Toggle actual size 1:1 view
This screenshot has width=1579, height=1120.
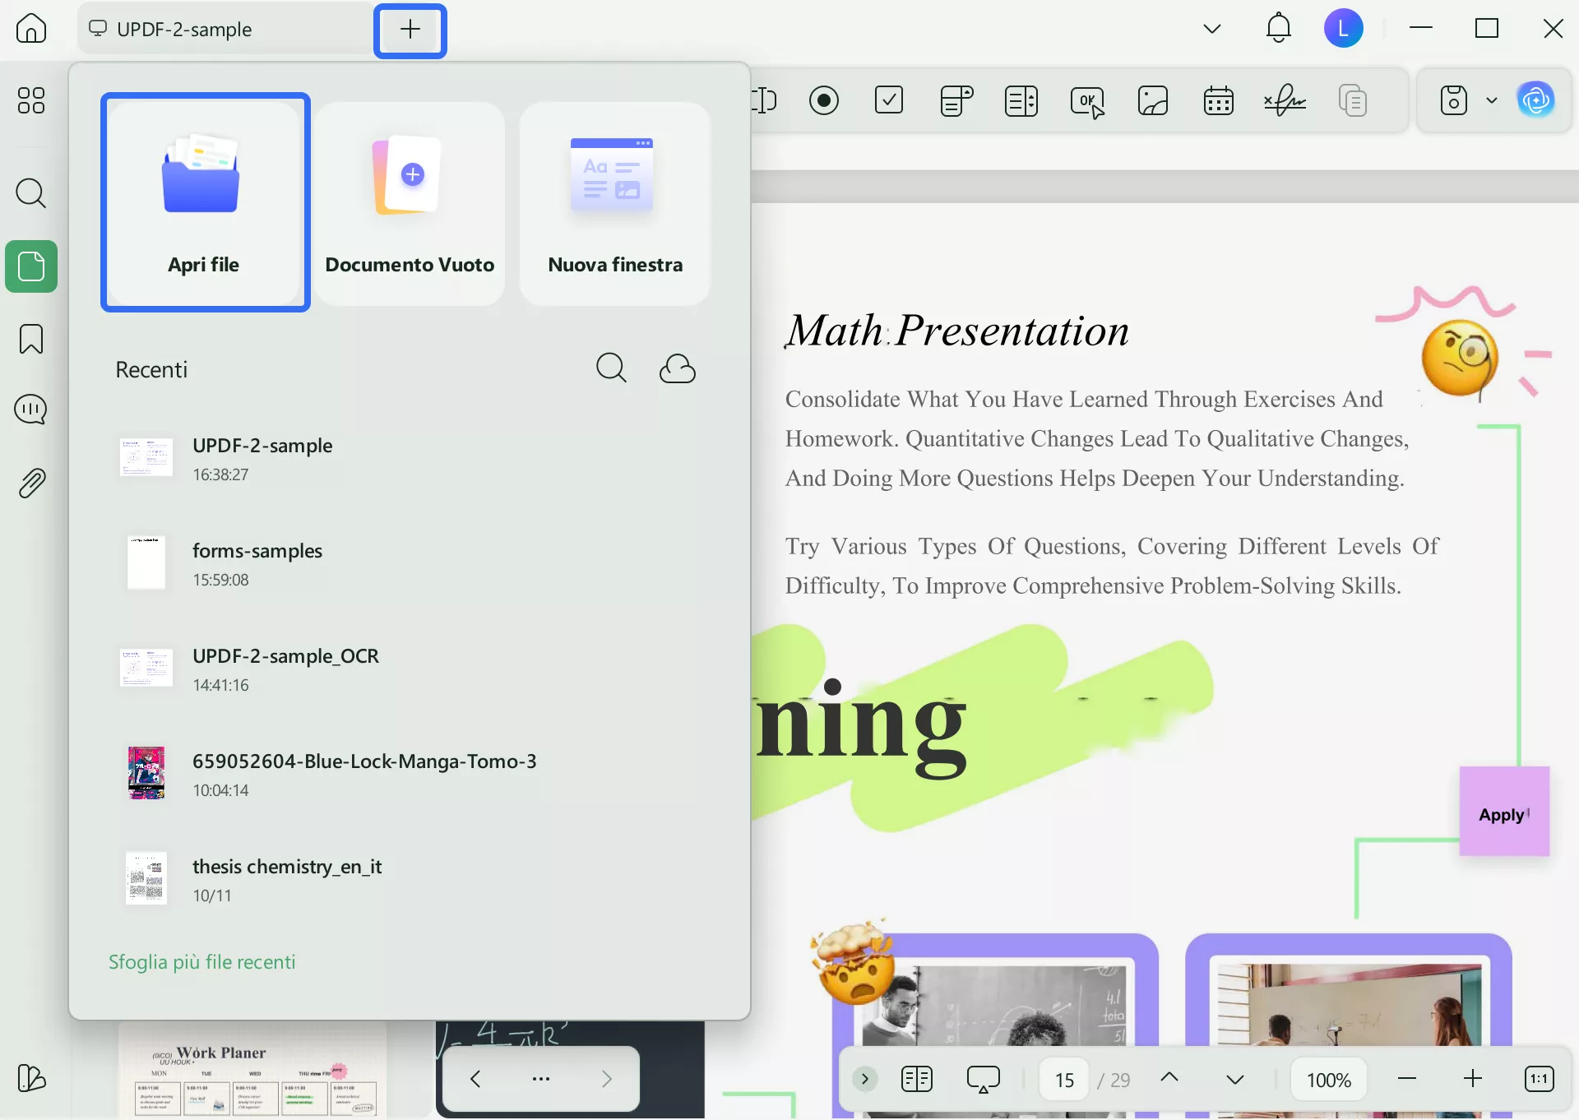(x=1539, y=1079)
